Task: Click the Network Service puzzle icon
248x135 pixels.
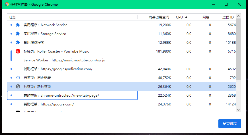Action: pos(18,25)
